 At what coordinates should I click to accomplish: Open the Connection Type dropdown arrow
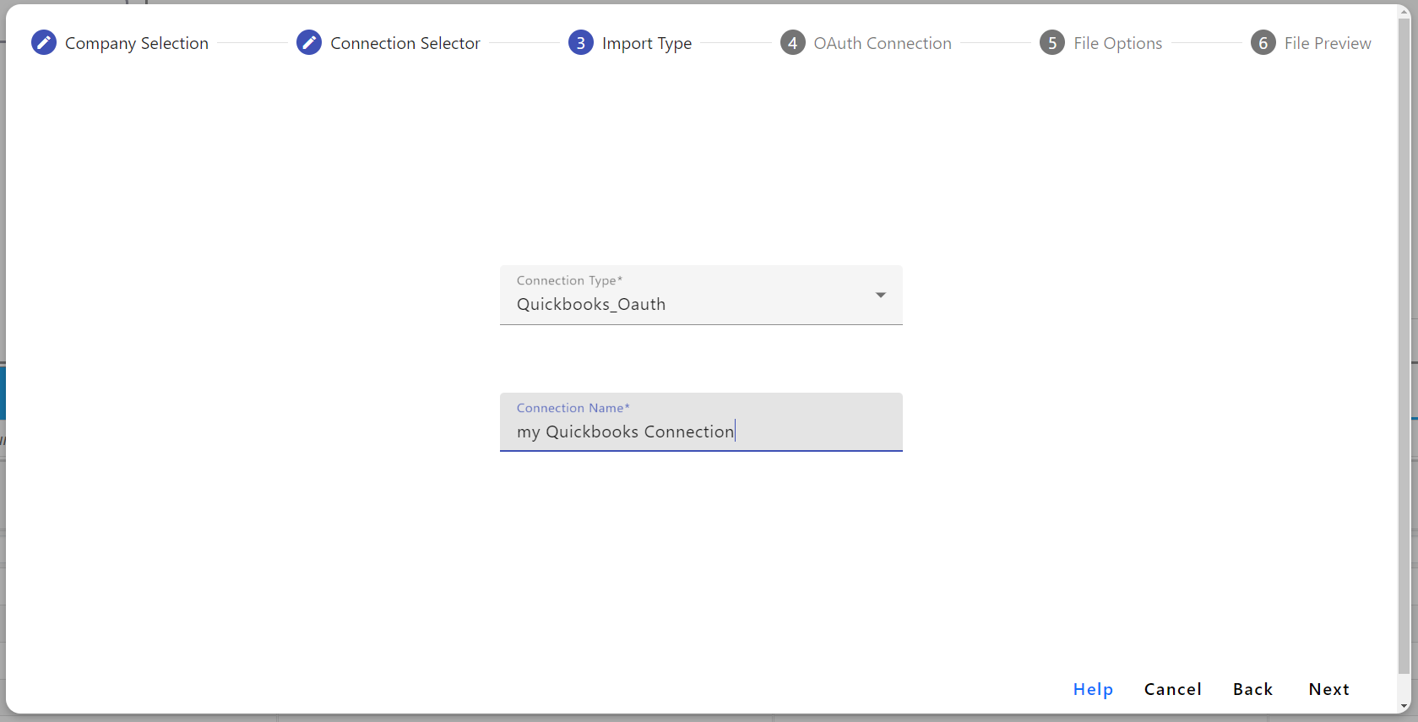point(881,295)
